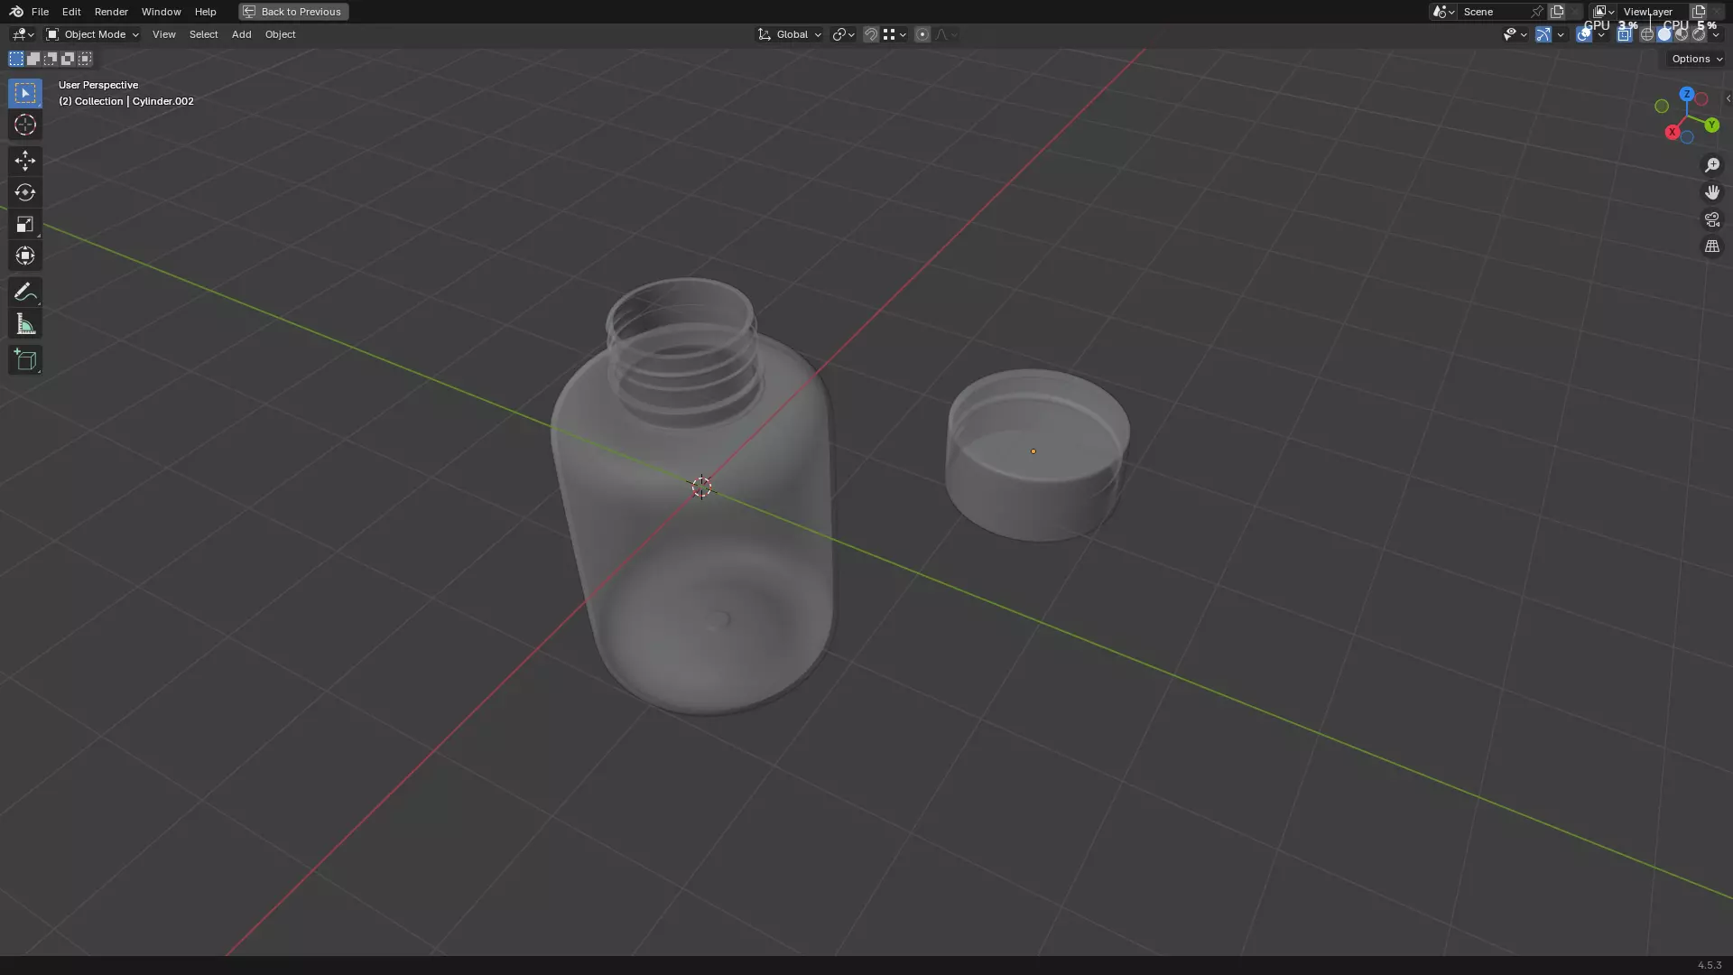Add new view layer next to ViewLayer

point(1698,12)
